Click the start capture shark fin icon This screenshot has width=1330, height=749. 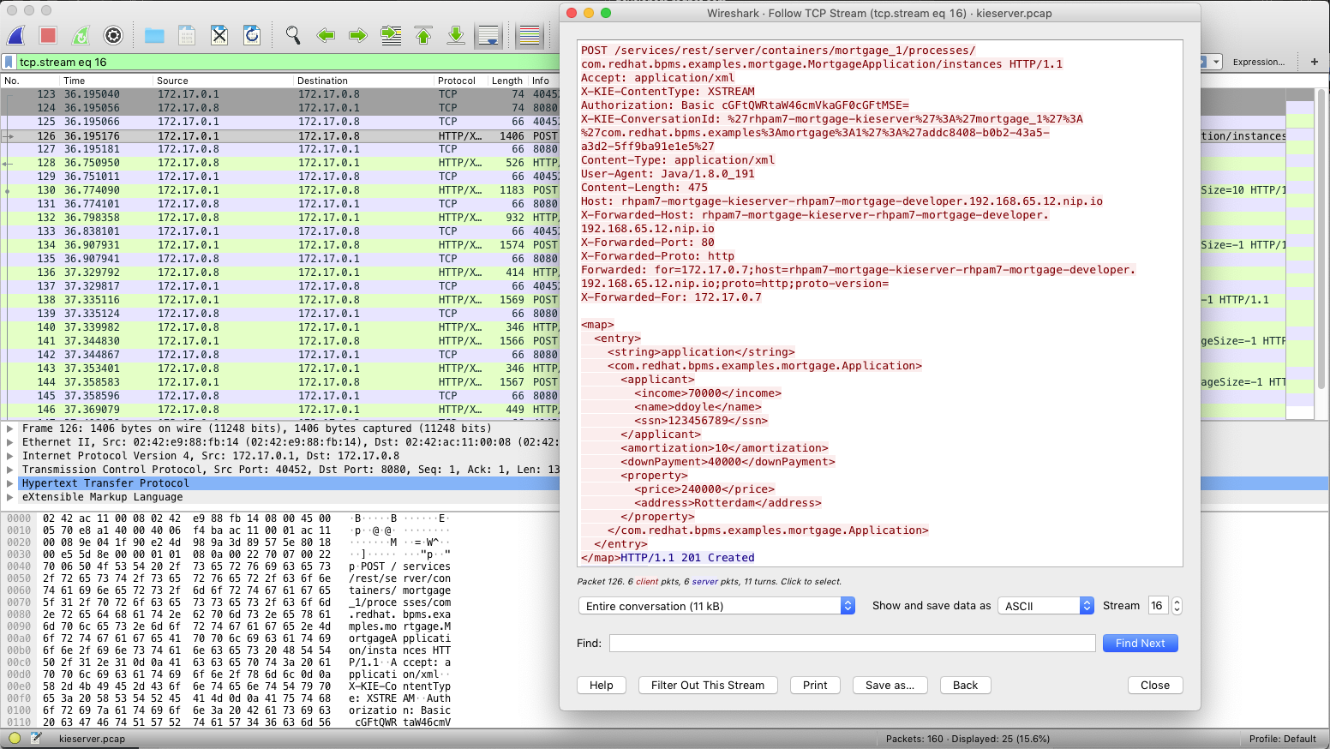coord(16,35)
